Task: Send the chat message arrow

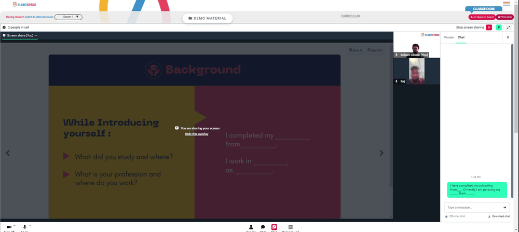Action: (505, 208)
